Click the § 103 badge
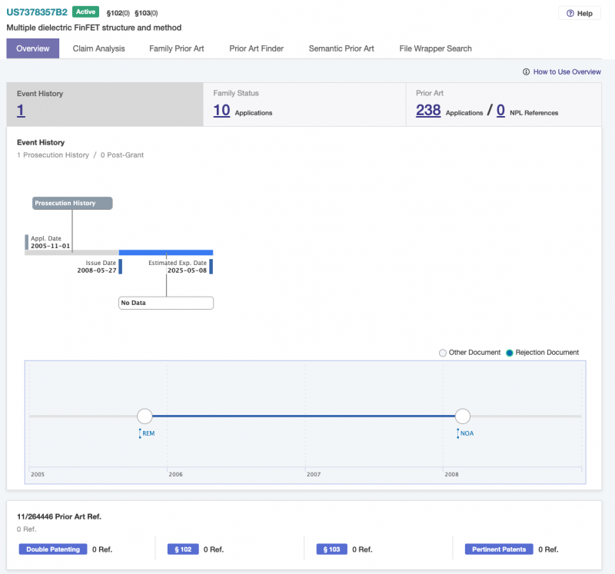The image size is (615, 574). [x=332, y=549]
